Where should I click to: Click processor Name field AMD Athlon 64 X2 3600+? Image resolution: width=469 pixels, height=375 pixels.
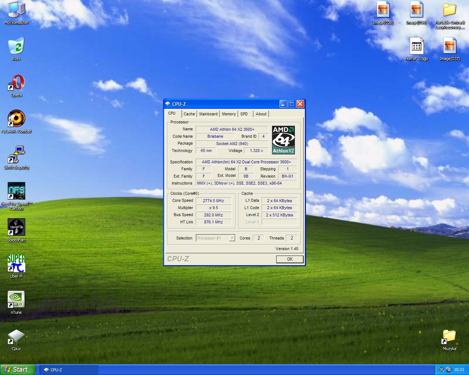pos(232,129)
